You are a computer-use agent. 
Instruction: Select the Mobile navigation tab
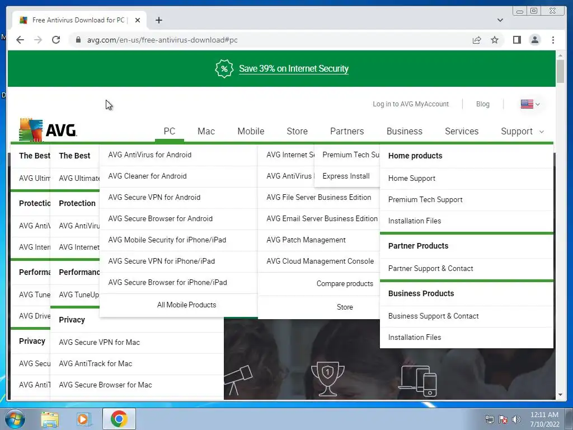point(251,131)
